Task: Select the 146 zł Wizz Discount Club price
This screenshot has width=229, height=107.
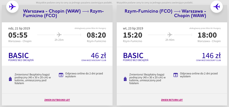Action: click(211, 56)
